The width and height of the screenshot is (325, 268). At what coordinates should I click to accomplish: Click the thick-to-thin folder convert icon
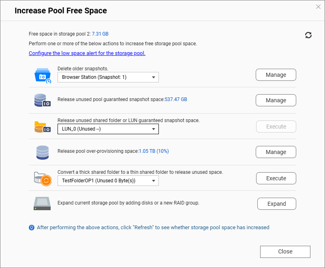[43, 179]
